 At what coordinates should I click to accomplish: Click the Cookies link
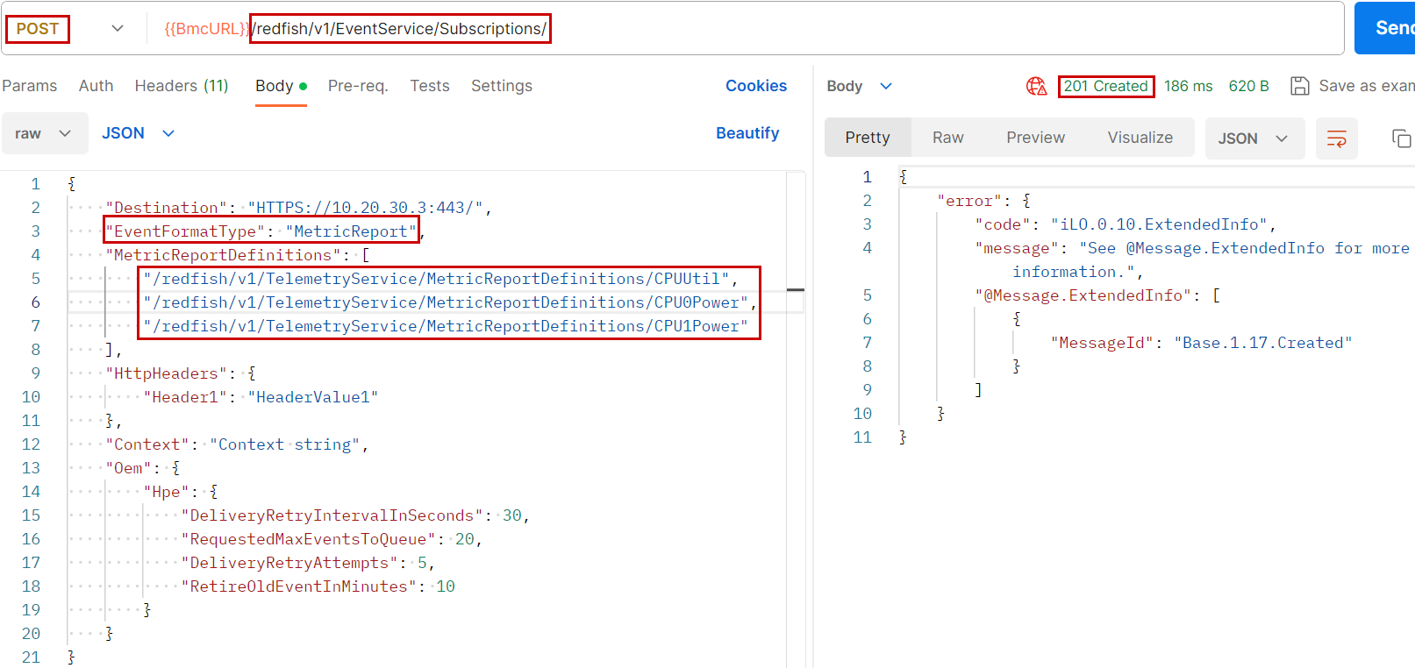pos(755,86)
